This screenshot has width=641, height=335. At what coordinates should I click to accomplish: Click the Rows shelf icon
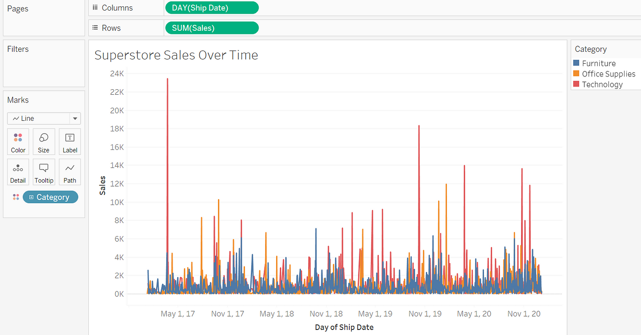click(95, 28)
